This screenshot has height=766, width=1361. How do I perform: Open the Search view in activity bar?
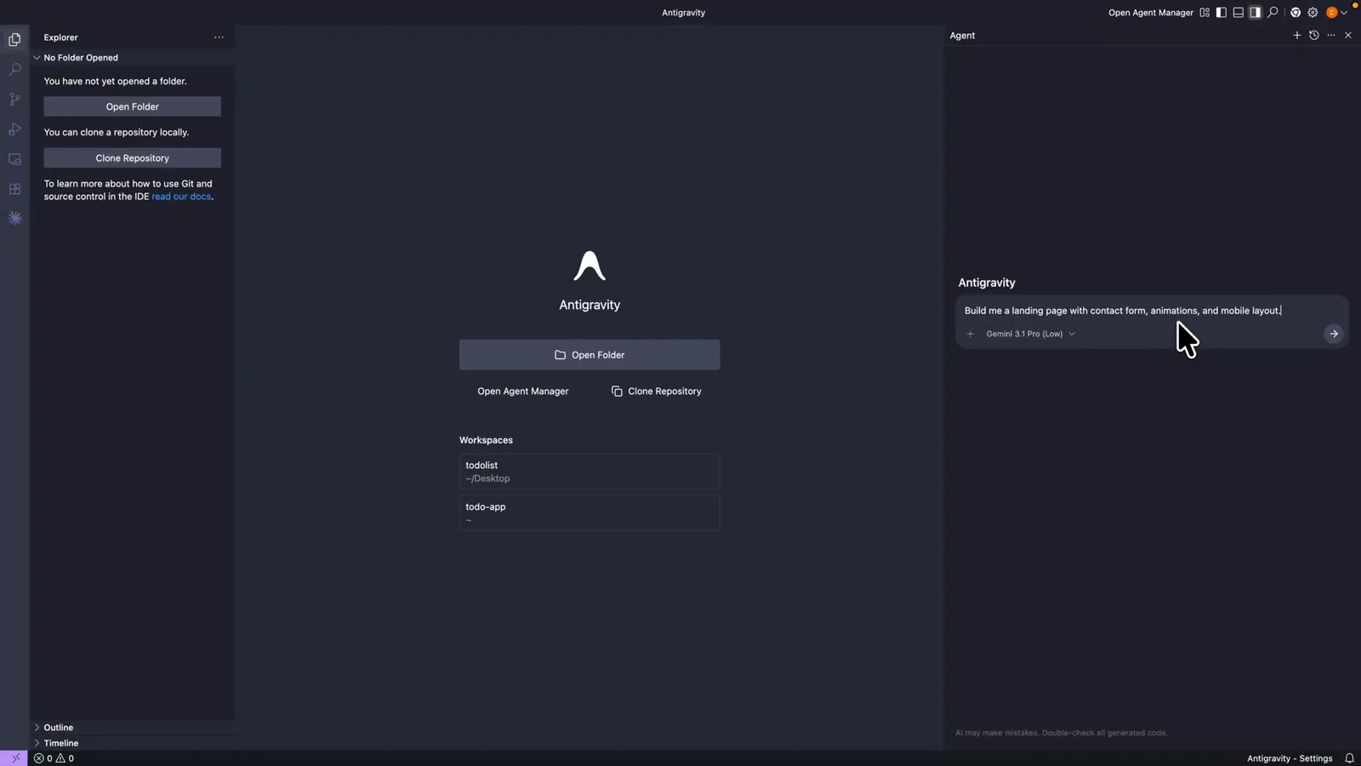pos(14,69)
